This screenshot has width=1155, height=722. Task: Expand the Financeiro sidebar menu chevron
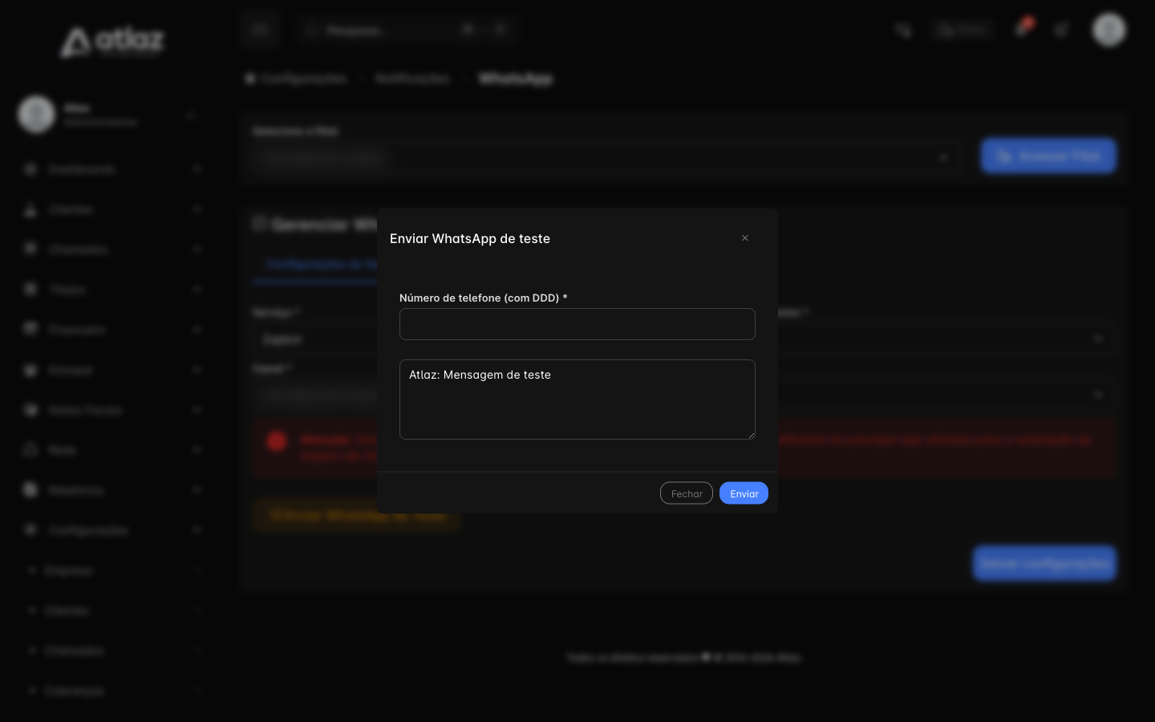pos(197,330)
